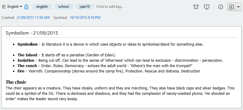The image size is (243, 110).
Task: Click the share note button
Action: point(231,7)
